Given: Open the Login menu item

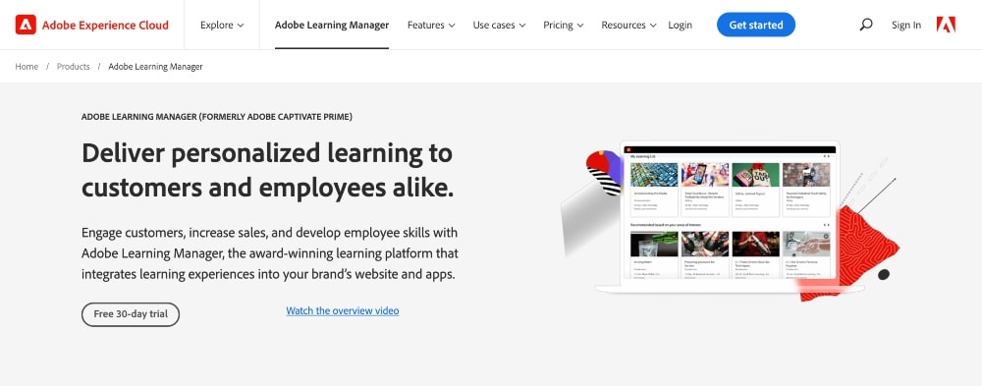Looking at the screenshot, I should tap(681, 26).
